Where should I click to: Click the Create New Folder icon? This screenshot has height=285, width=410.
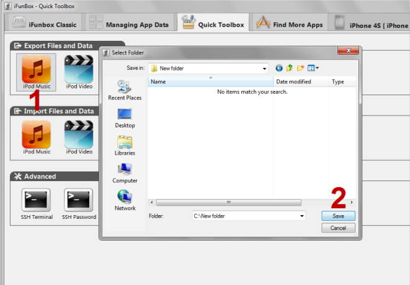(300, 68)
